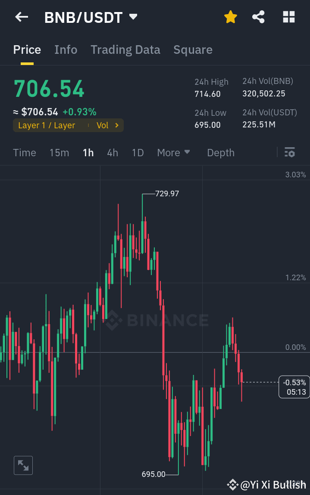Open the share options icon

coord(258,17)
